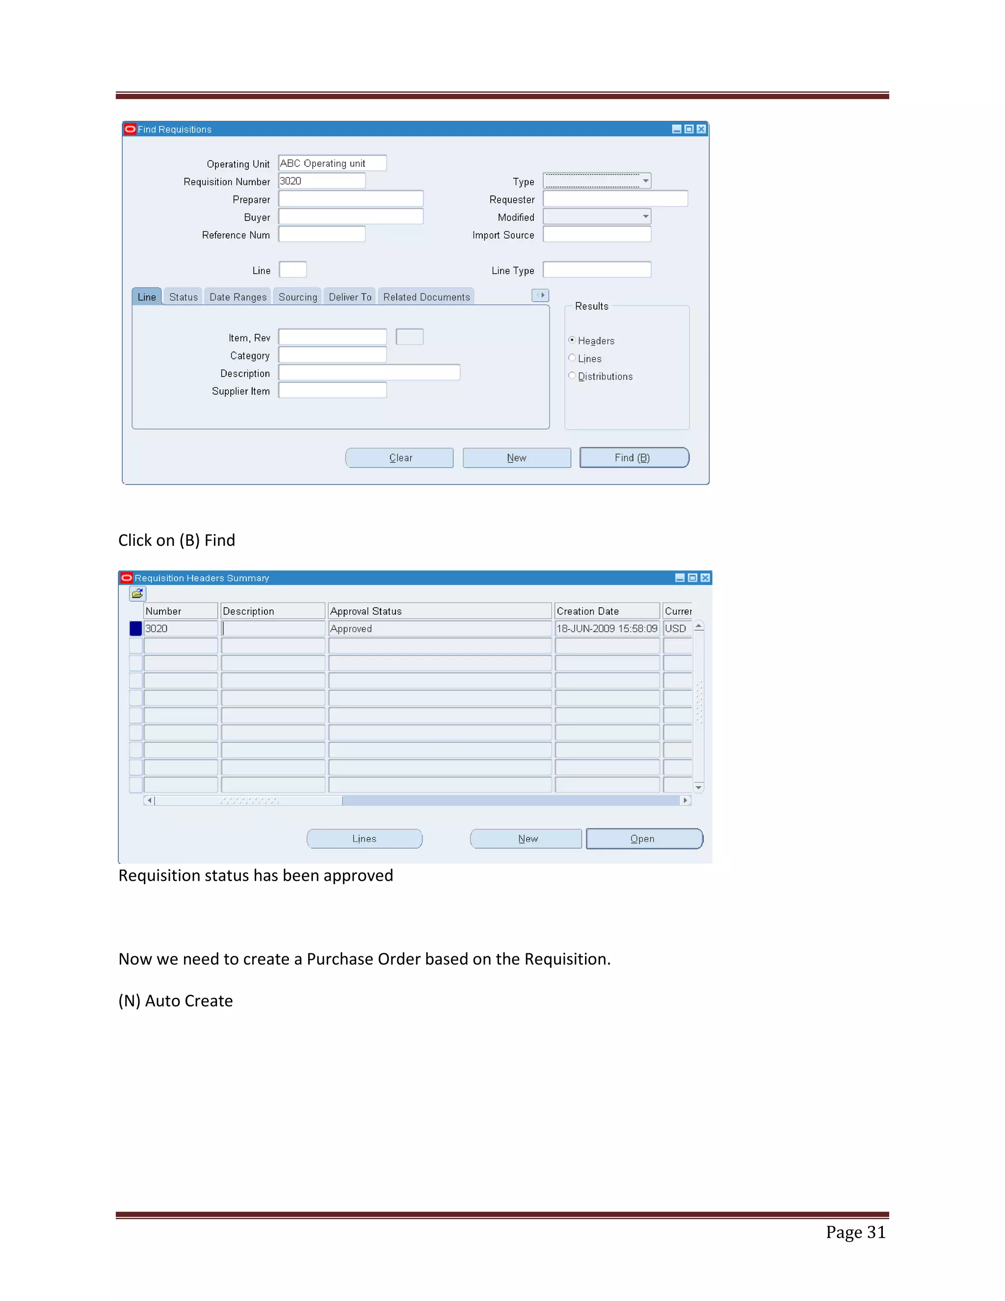Click the horizontal scrollbar right arrow
1005x1301 pixels.
(x=686, y=801)
